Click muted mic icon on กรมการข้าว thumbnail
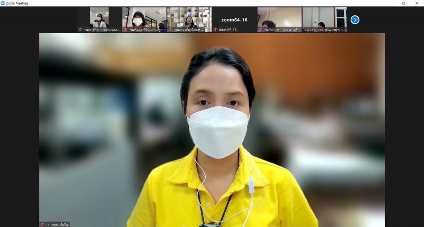 [x=80, y=30]
